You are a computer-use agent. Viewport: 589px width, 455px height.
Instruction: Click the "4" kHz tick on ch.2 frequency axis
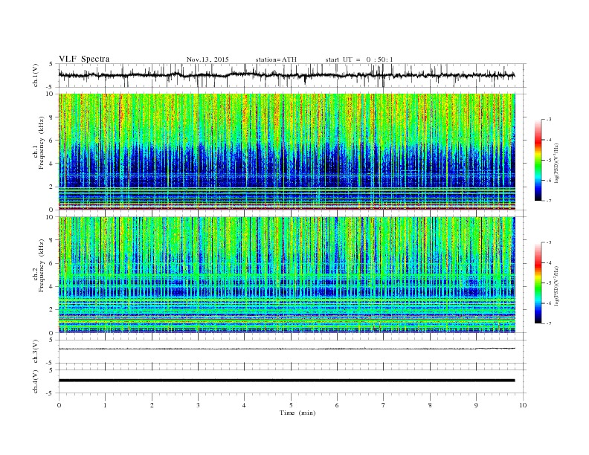[x=52, y=286]
